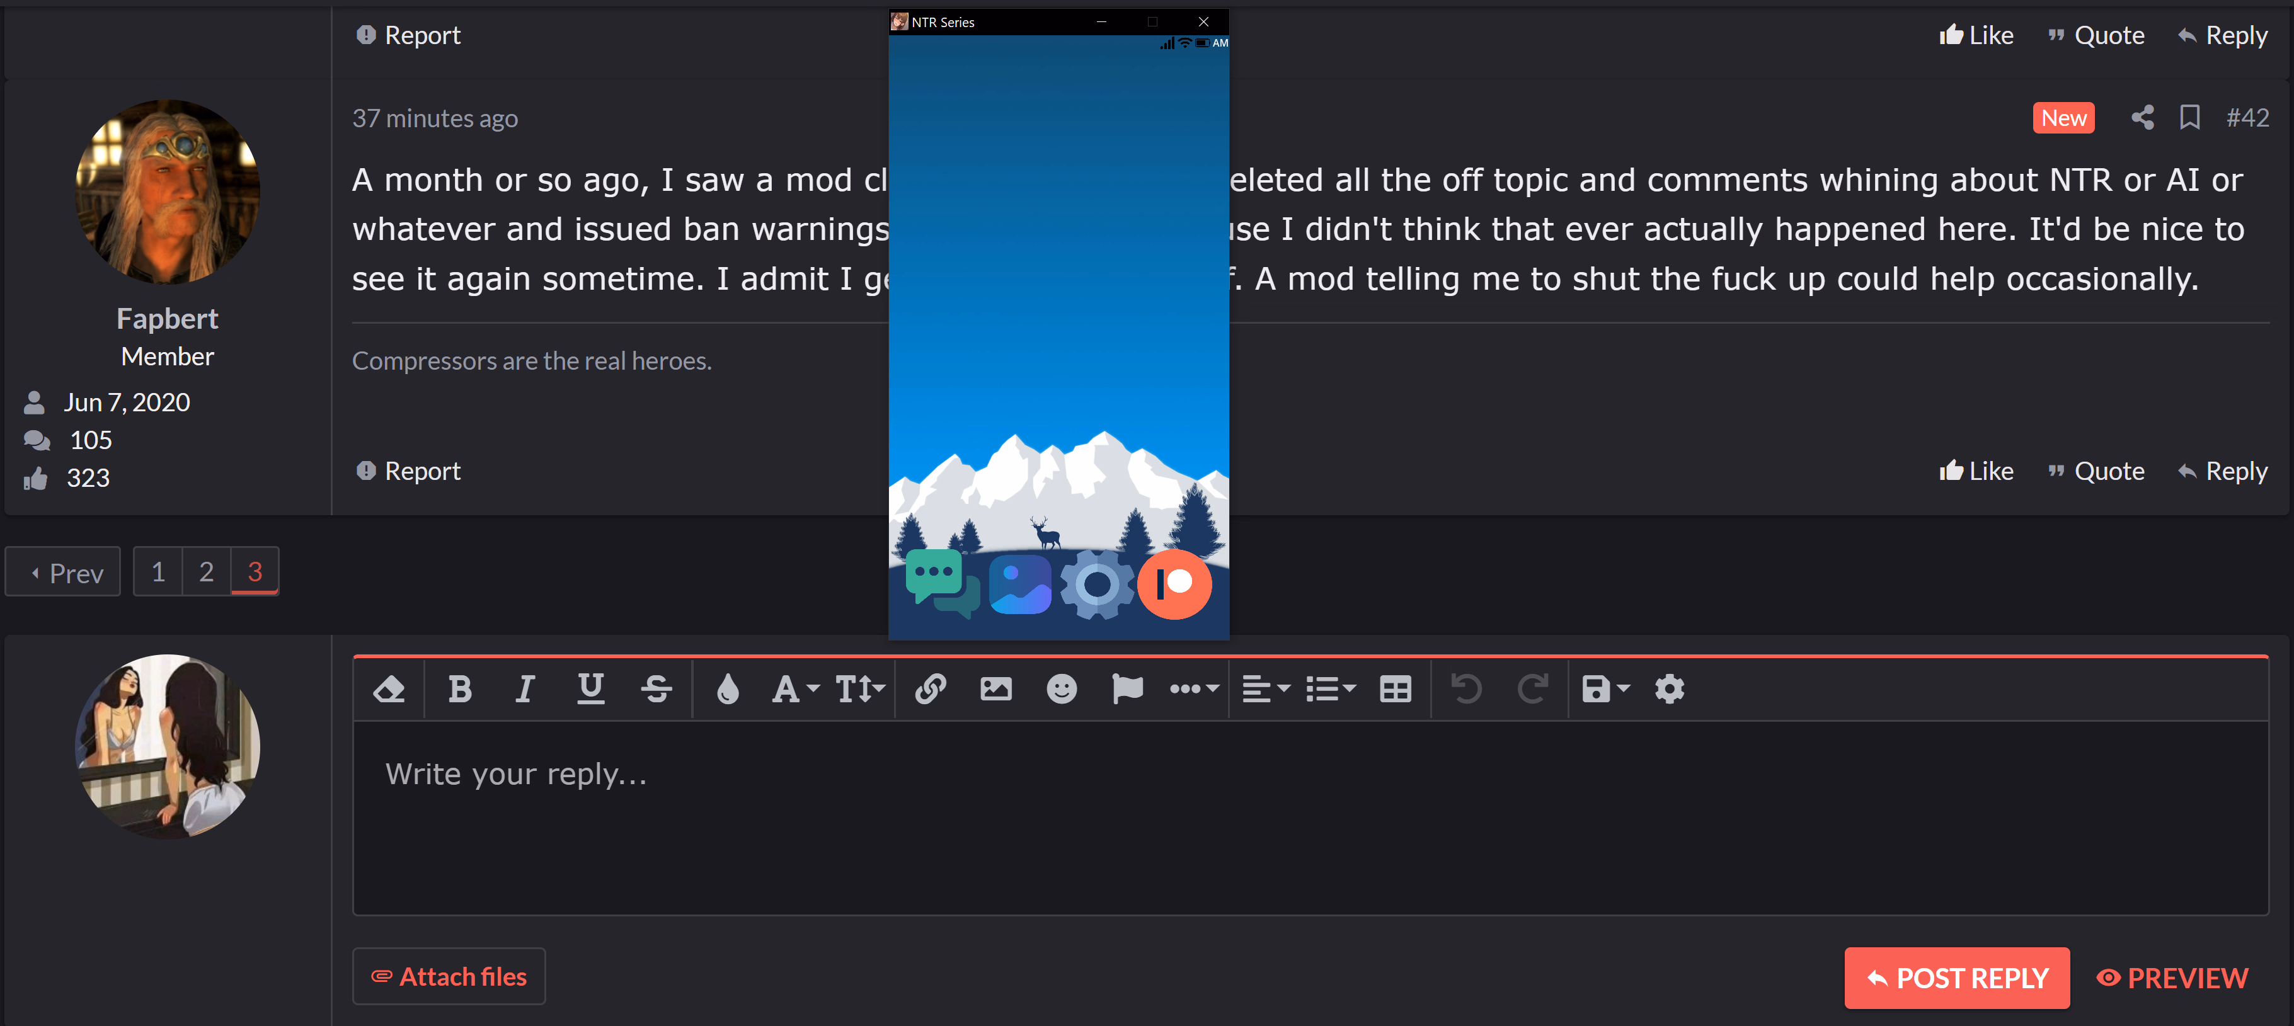Screen dimensions: 2294x1026
Task: Insert an image into the reply
Action: click(995, 689)
